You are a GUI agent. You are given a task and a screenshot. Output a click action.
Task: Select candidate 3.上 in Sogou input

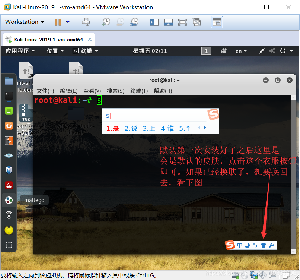[149, 128]
